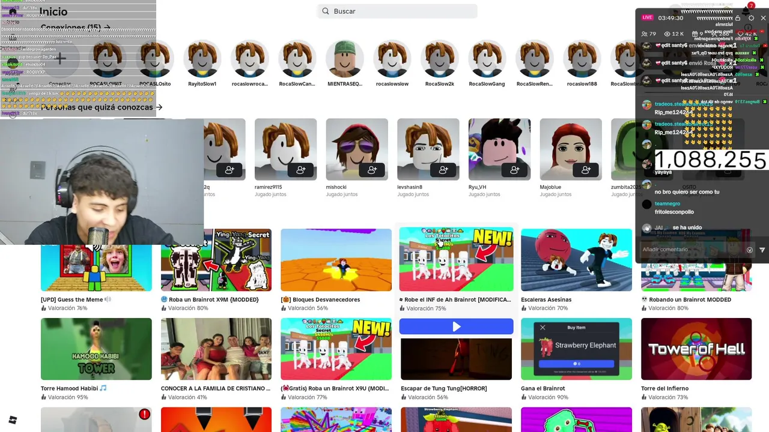This screenshot has height=432, width=769.
Task: Open Torre del Infierno game thumbnail
Action: click(696, 349)
